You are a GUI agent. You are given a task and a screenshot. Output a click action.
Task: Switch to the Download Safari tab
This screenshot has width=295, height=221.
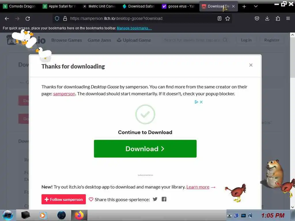click(139, 6)
